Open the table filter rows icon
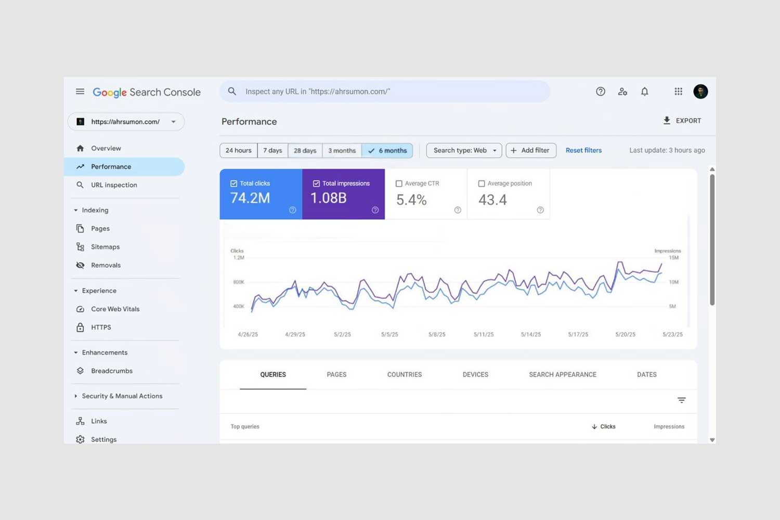780x520 pixels. (682, 400)
